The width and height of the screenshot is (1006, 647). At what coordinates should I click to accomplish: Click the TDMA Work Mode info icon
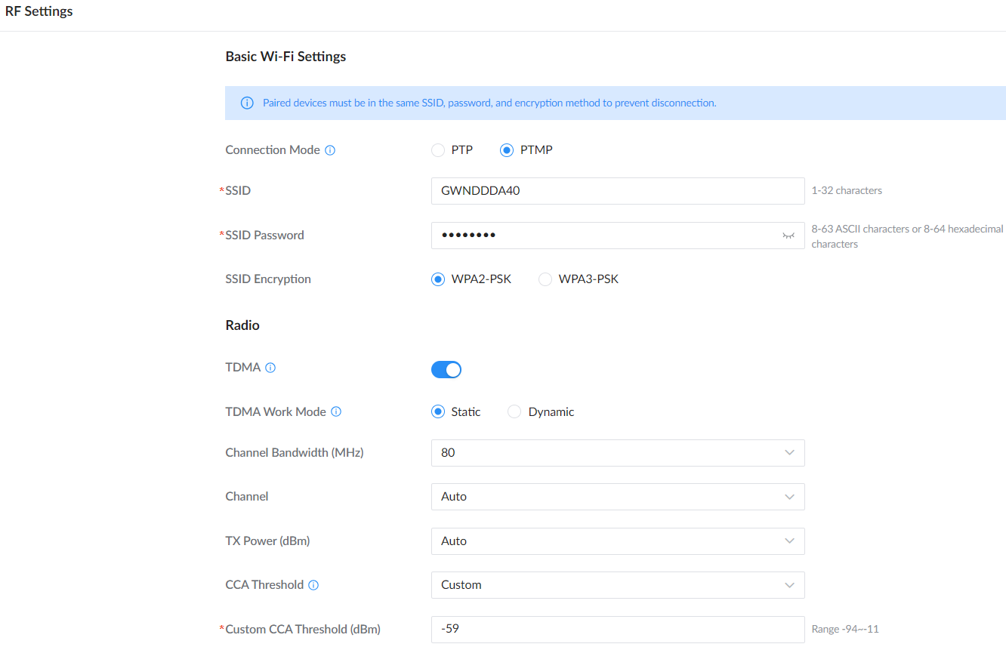(x=336, y=412)
